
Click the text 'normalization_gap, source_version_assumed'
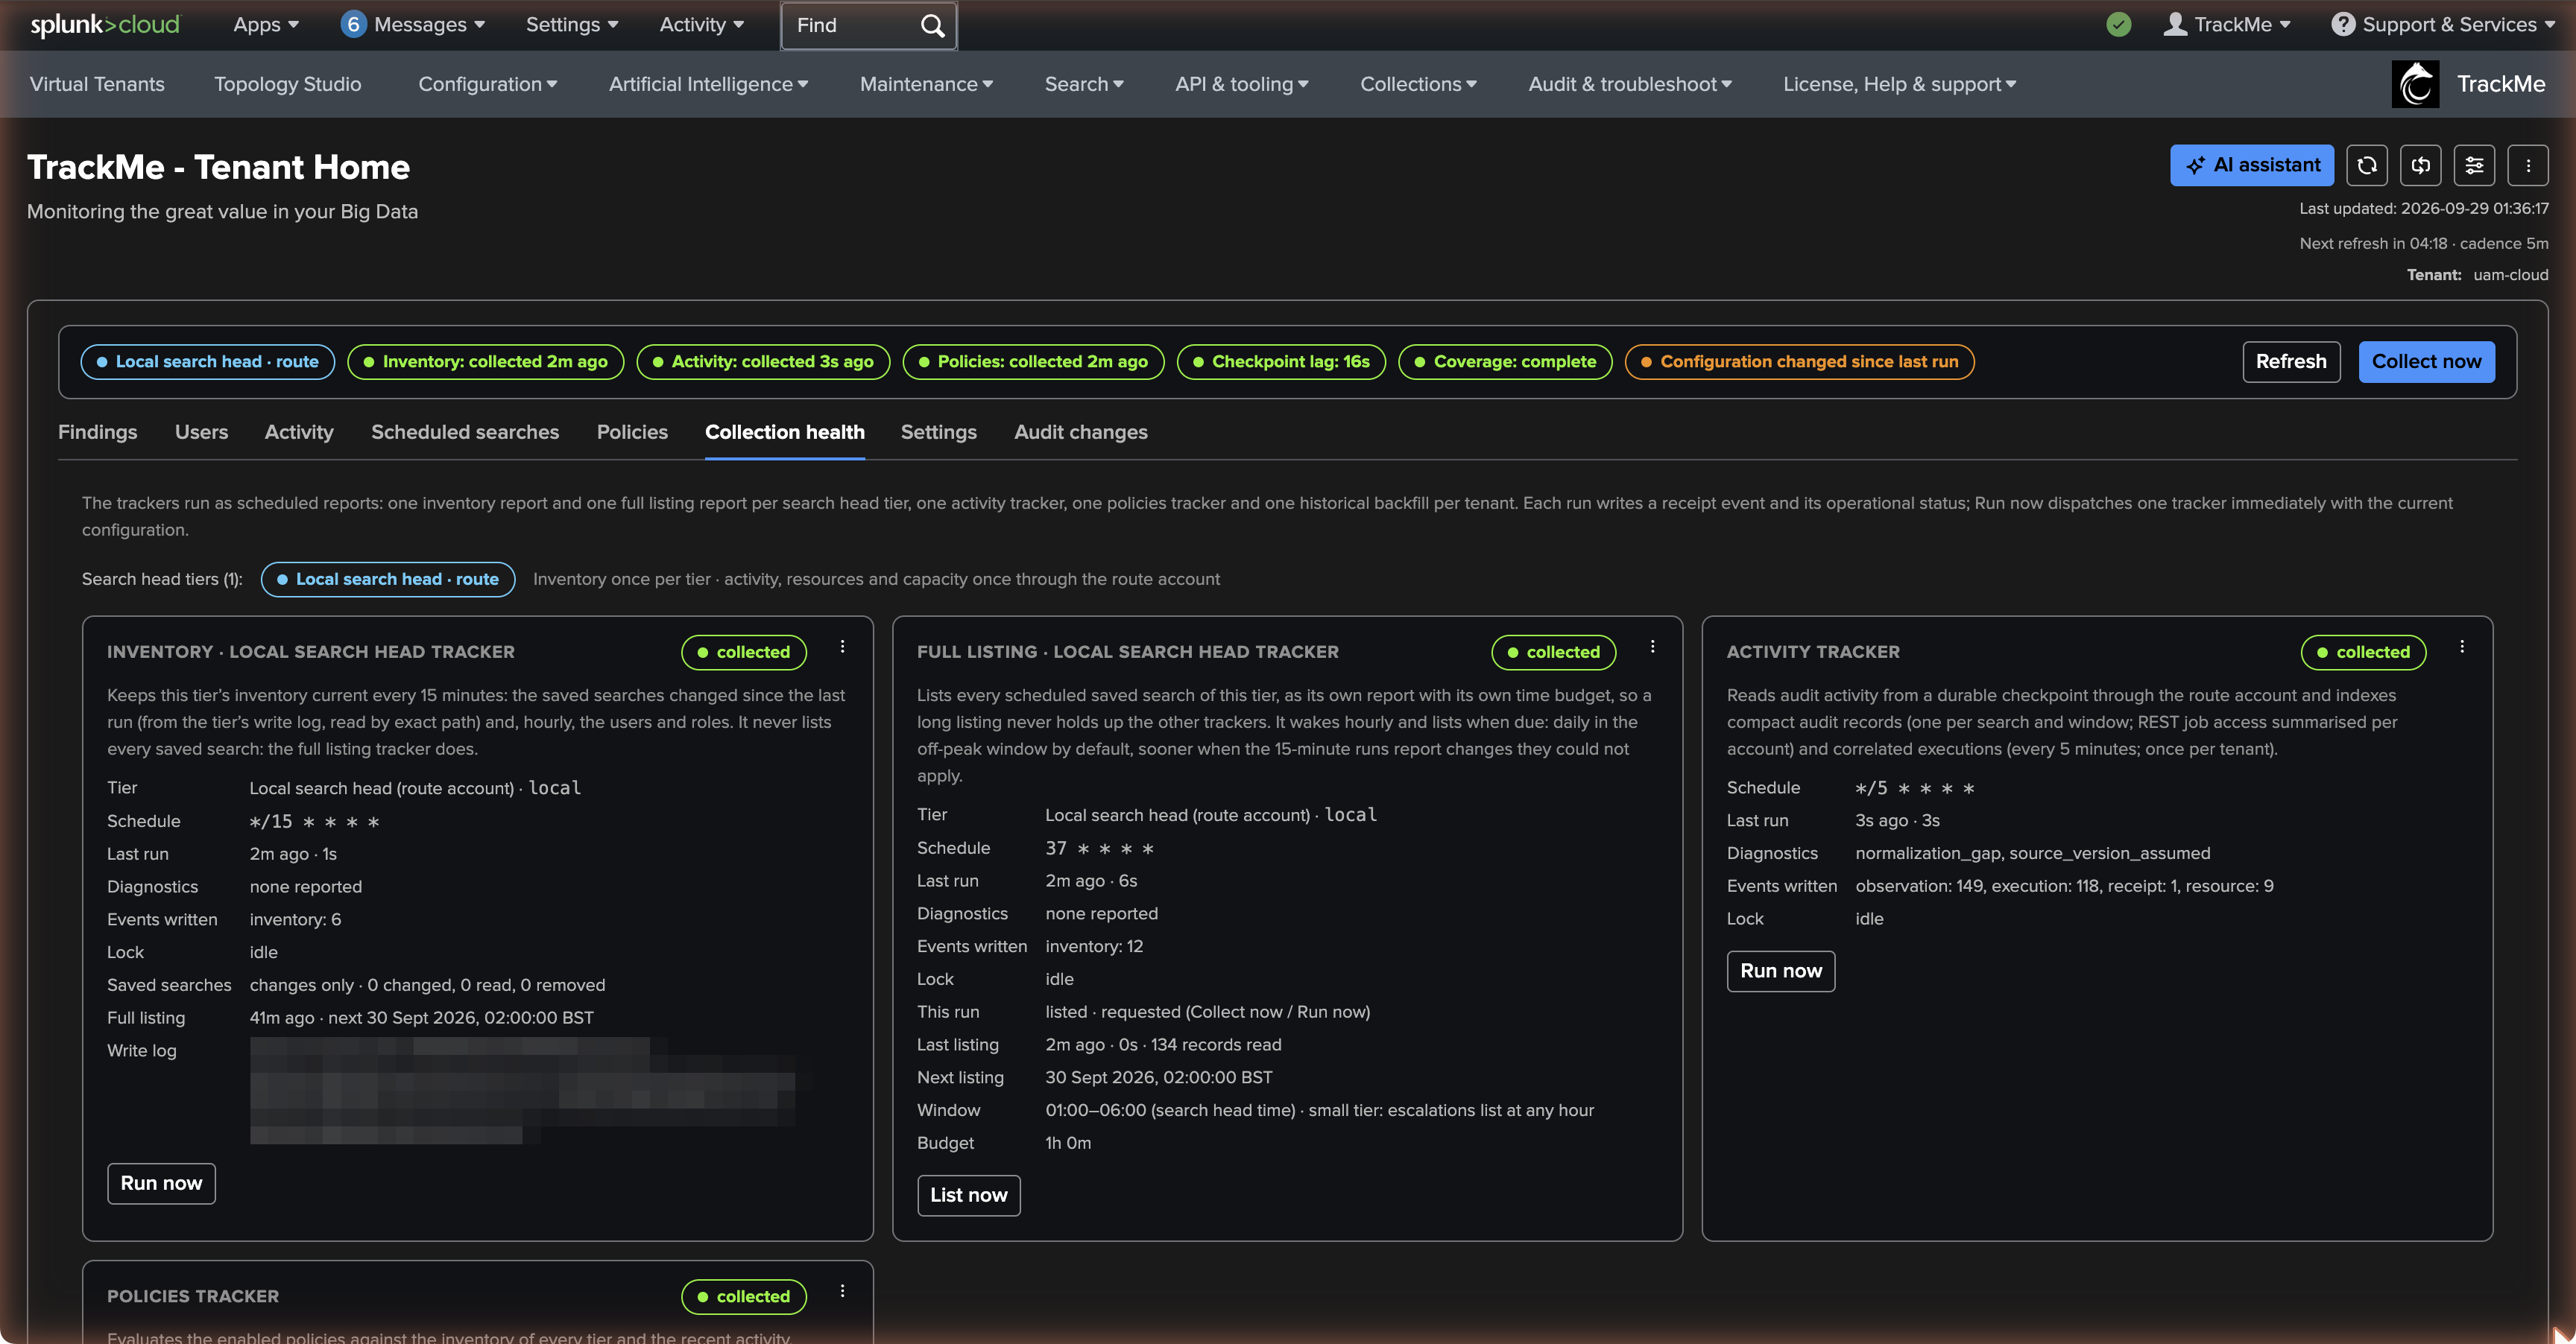coord(2033,853)
